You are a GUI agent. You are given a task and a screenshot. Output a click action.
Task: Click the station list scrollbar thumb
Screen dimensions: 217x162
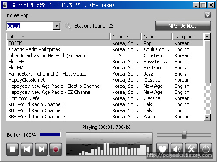pyautogui.click(x=207, y=62)
